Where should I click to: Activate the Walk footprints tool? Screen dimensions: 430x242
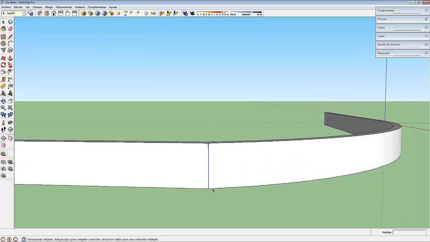[x=3, y=130]
